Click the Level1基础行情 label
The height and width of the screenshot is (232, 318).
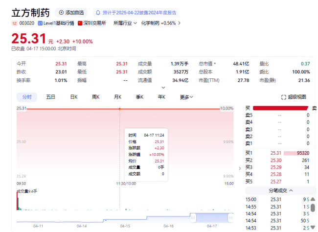[59, 23]
